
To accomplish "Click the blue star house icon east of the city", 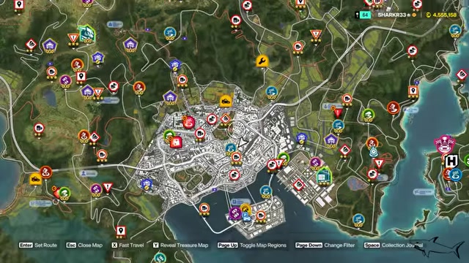I will [302, 138].
